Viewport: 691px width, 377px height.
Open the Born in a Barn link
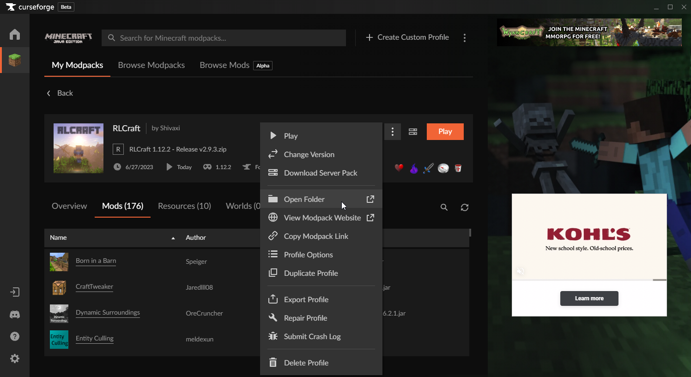[x=96, y=261]
